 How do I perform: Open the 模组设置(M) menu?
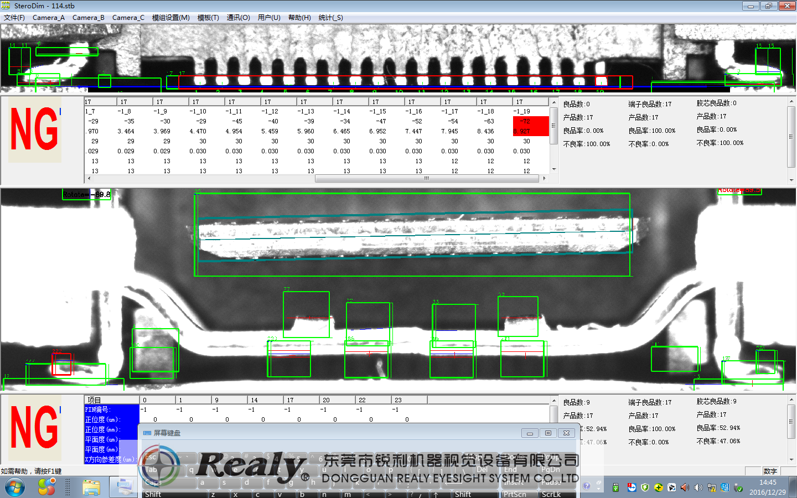(x=170, y=18)
